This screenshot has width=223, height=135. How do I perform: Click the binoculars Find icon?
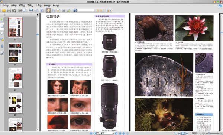pyautogui.click(x=75, y=10)
